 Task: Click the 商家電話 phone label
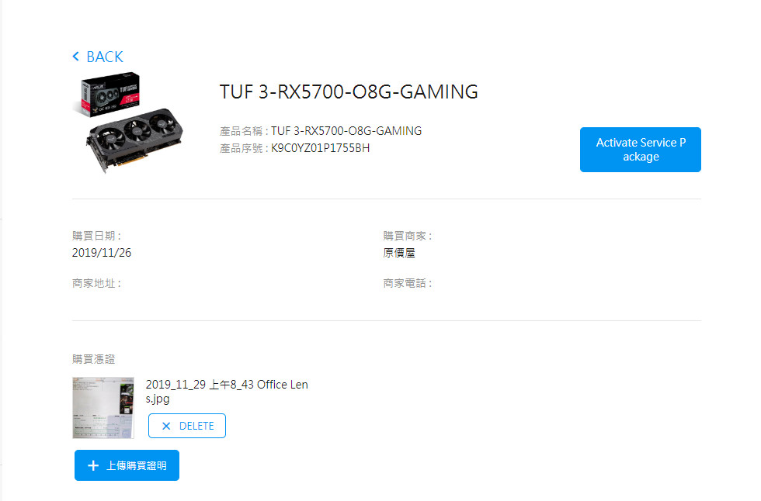coord(407,283)
